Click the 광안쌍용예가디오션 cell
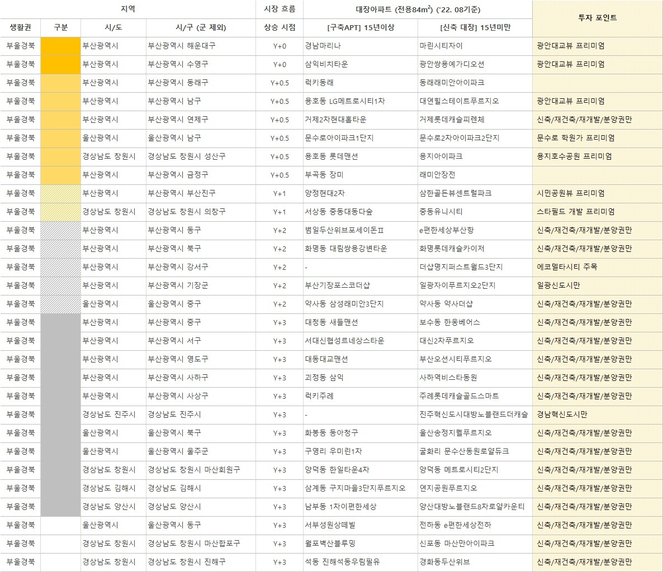 (475, 65)
